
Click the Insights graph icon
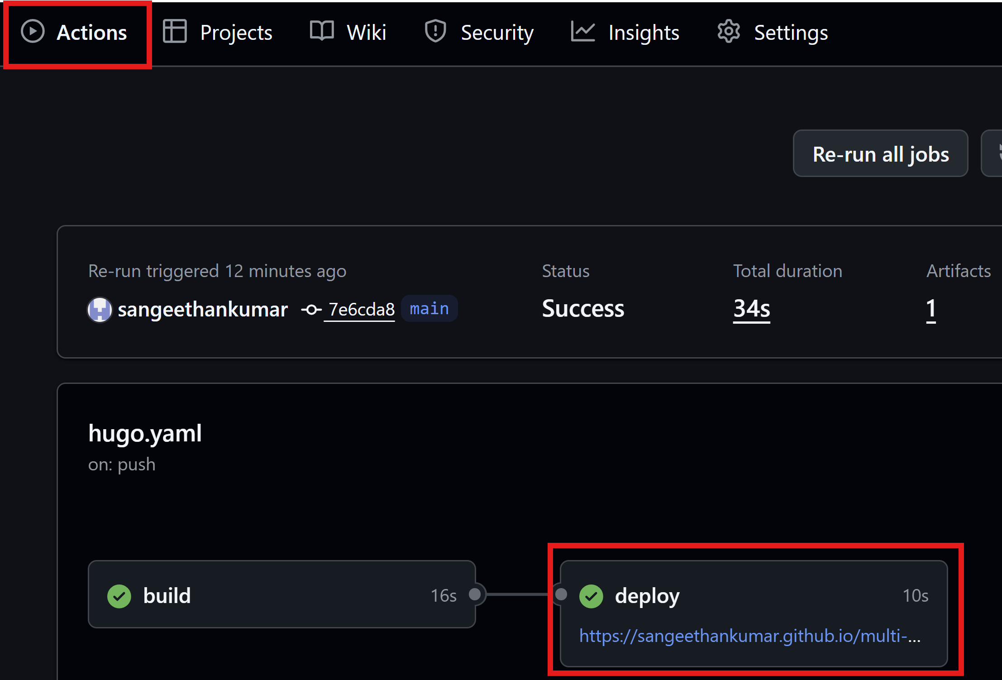coord(582,32)
